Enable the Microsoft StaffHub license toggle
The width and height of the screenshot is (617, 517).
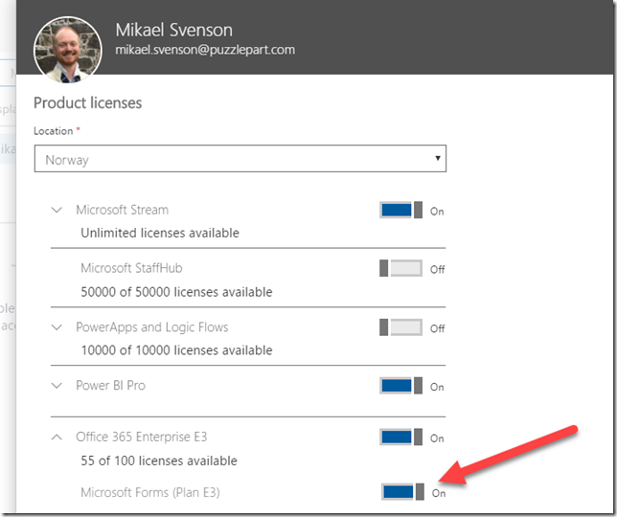pyautogui.click(x=401, y=268)
